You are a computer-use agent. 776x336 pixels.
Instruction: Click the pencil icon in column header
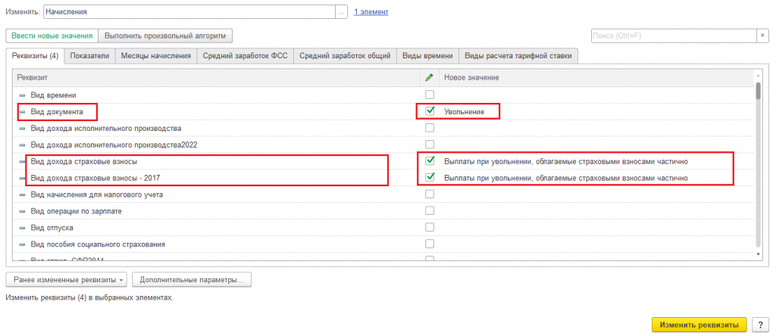coord(430,78)
